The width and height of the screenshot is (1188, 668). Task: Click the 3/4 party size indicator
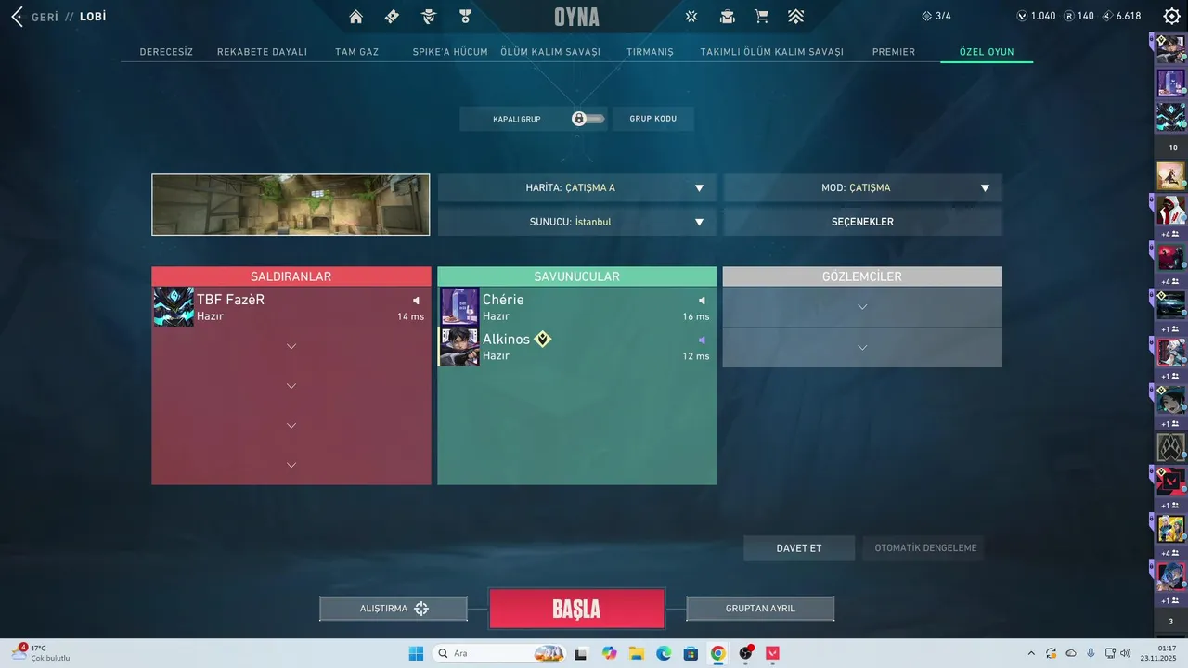pos(936,16)
